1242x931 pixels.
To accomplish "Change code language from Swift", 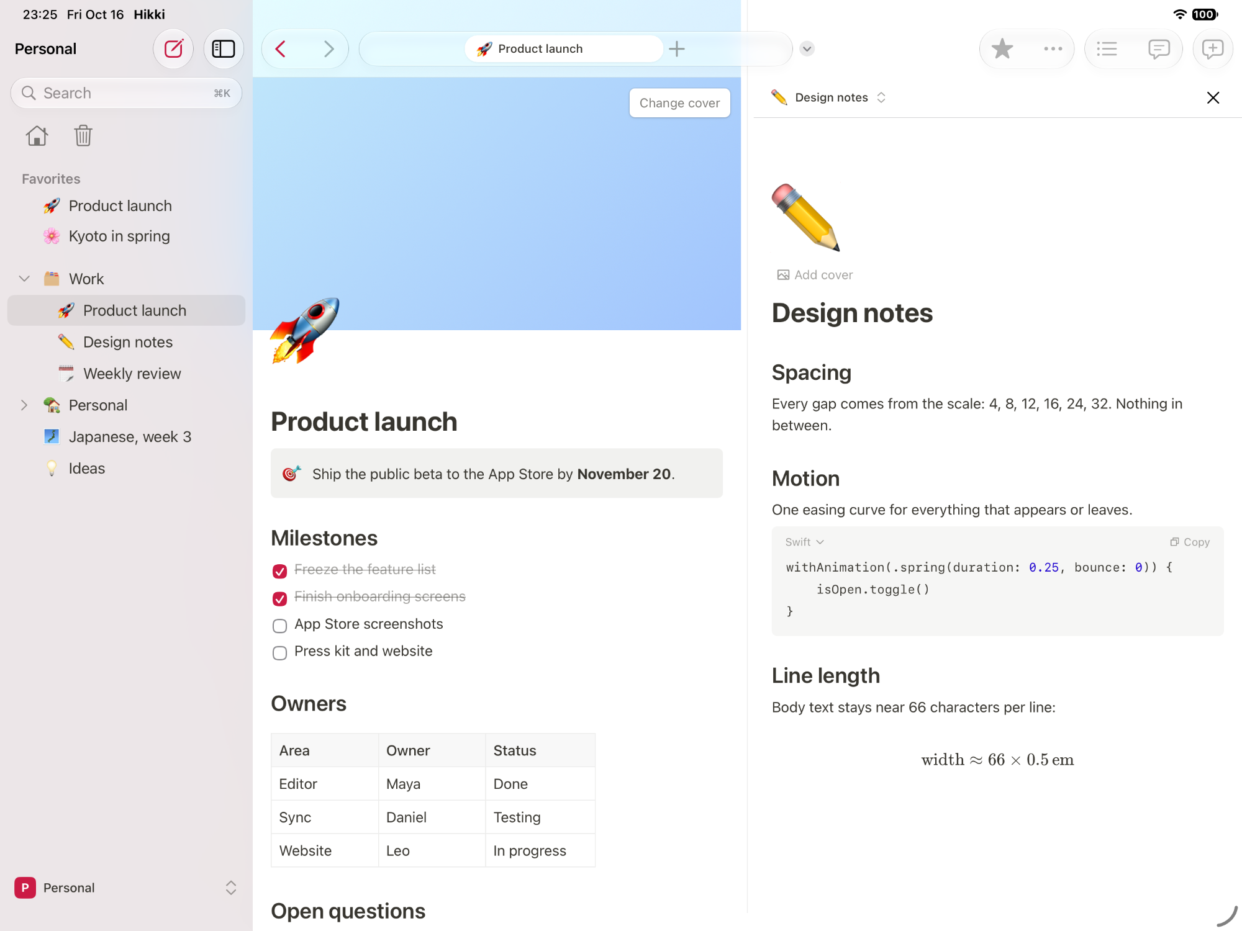I will tap(804, 542).
